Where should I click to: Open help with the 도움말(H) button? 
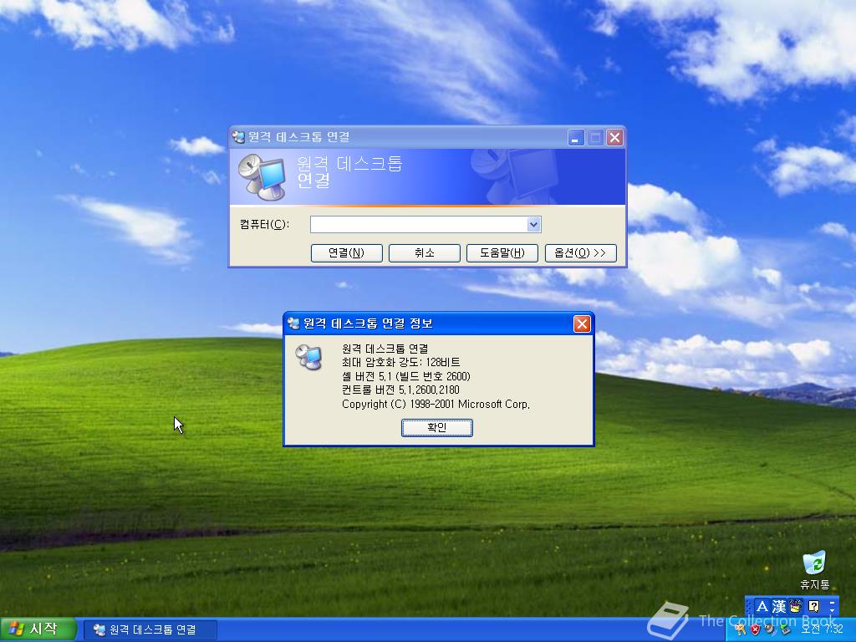[502, 252]
